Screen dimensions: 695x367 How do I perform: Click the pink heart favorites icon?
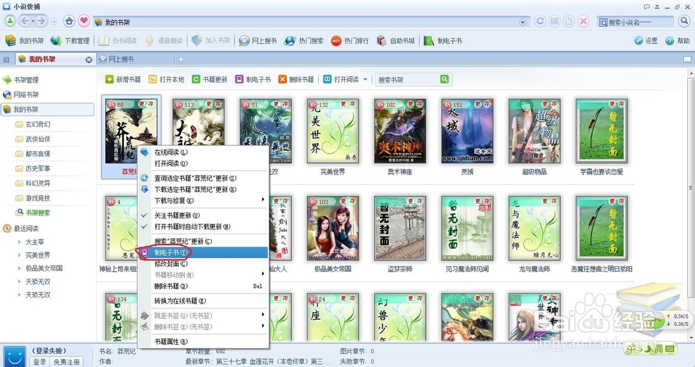tap(84, 21)
